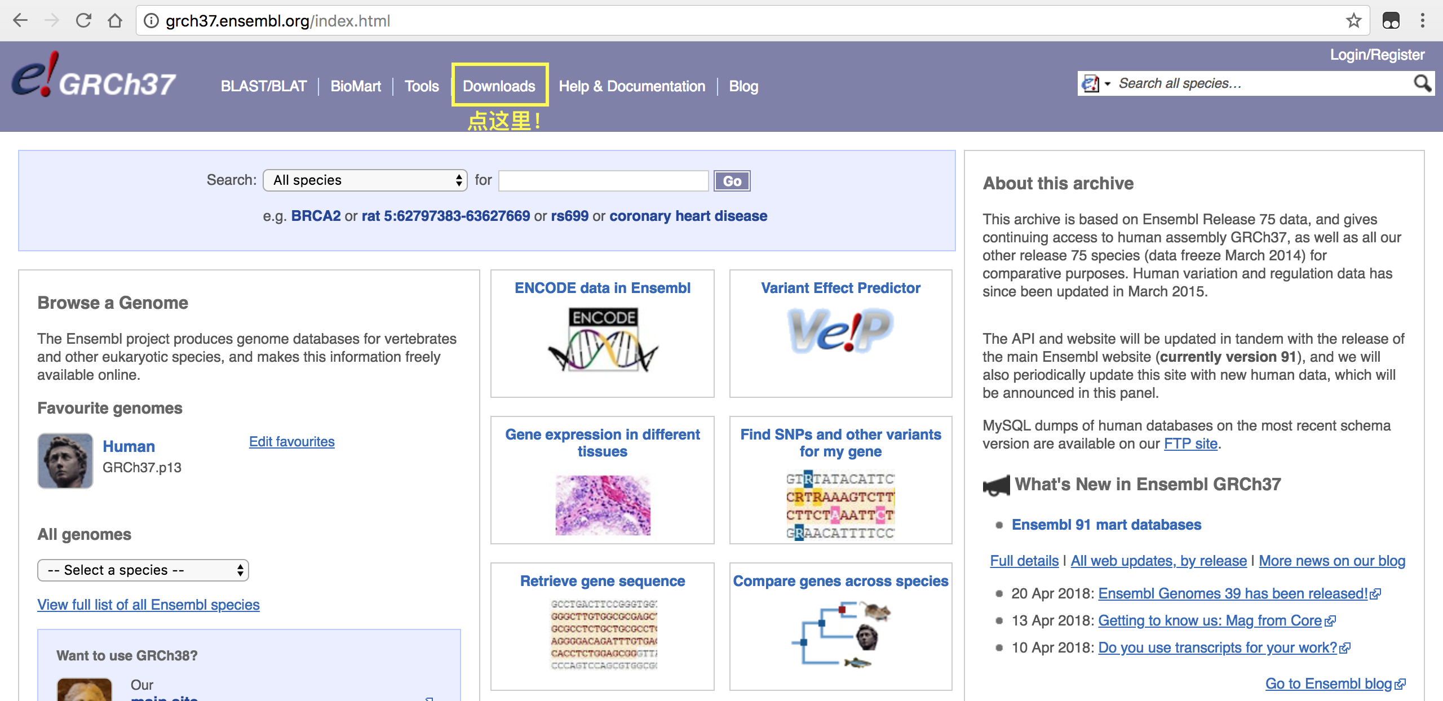Click the Human genome statue thumbnail
The width and height of the screenshot is (1443, 701).
tap(65, 460)
